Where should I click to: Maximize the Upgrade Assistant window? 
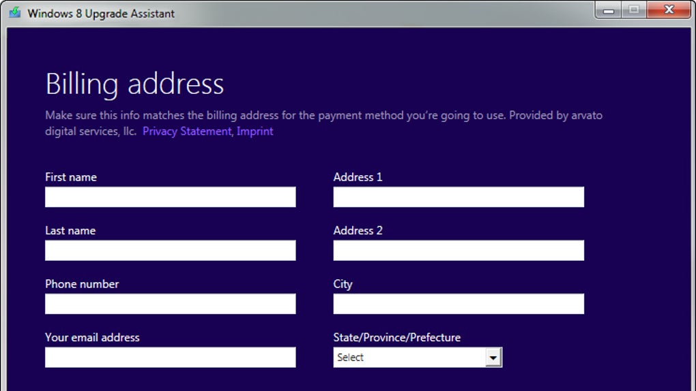634,10
